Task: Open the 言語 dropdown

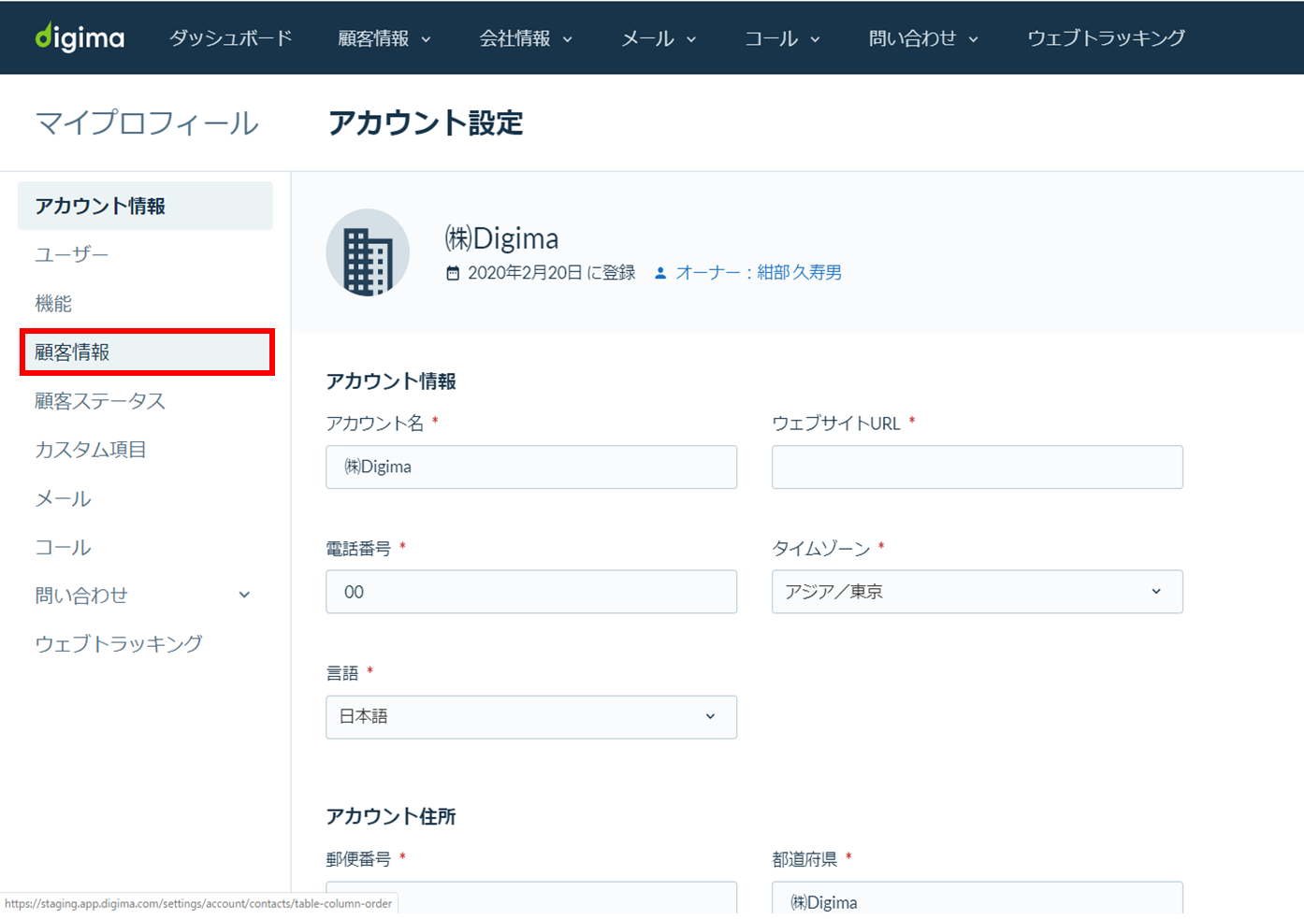Action: pos(531,717)
